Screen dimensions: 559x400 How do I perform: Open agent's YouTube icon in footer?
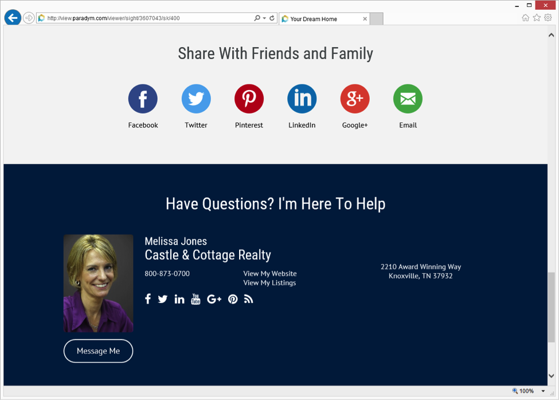(x=196, y=299)
